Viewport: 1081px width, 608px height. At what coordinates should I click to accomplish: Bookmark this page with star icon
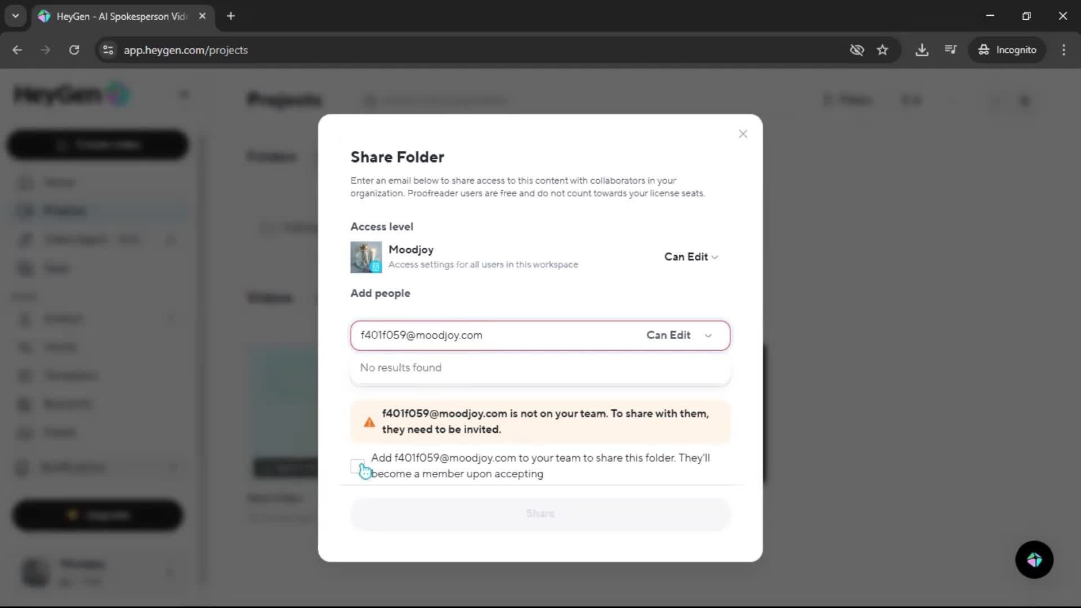click(882, 50)
